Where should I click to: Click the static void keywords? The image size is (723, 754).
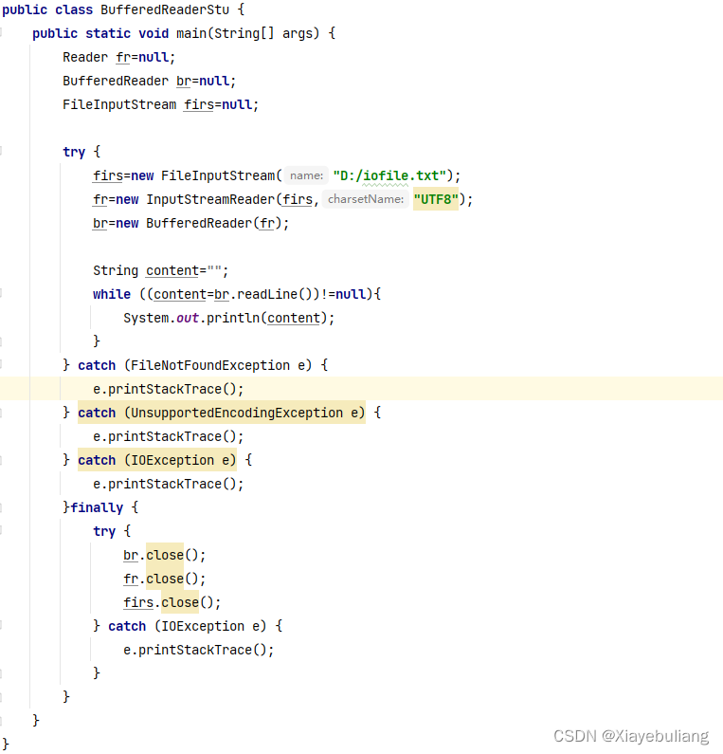tap(127, 33)
